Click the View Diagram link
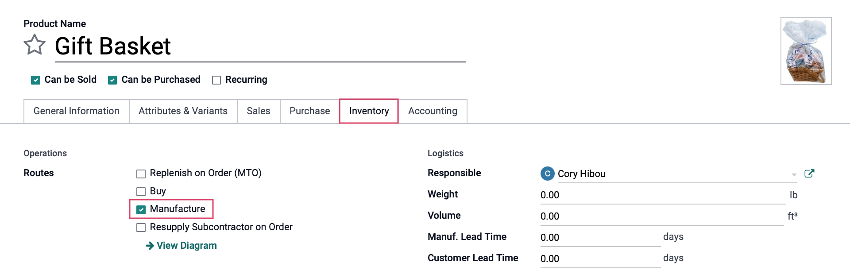850x278 pixels. (x=186, y=245)
